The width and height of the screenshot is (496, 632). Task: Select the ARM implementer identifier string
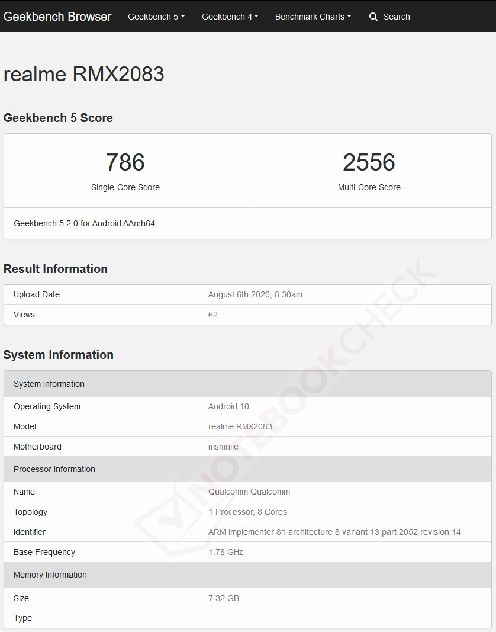tap(334, 532)
